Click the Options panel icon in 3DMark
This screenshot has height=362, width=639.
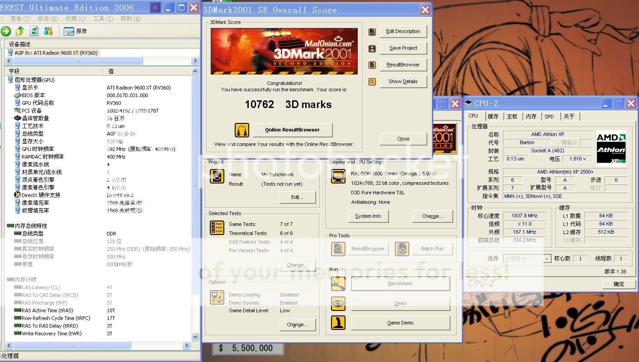click(x=217, y=297)
